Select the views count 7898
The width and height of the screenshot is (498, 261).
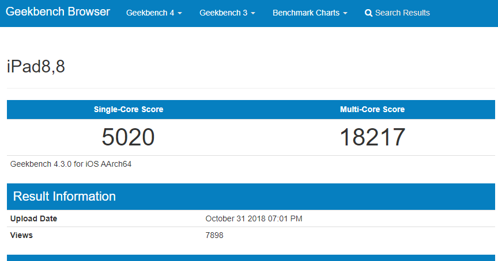click(214, 235)
